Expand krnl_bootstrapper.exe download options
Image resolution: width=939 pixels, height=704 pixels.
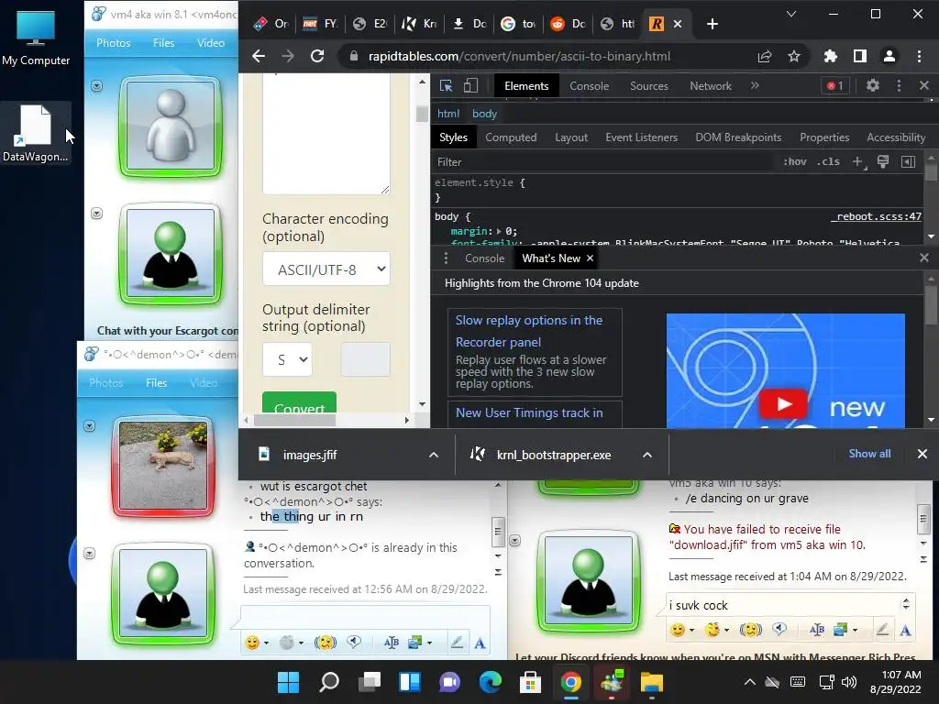coord(647,455)
